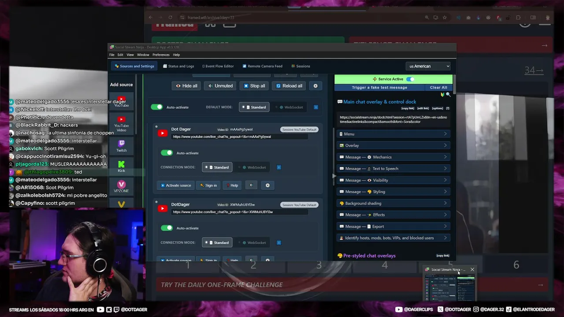
Task: Toggle the Service Active switch
Action: pyautogui.click(x=410, y=79)
